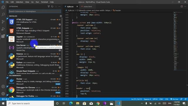Screen dimensions: 188x106
Task: Install the Debugger for Chrome extension
Action: (x=58, y=92)
